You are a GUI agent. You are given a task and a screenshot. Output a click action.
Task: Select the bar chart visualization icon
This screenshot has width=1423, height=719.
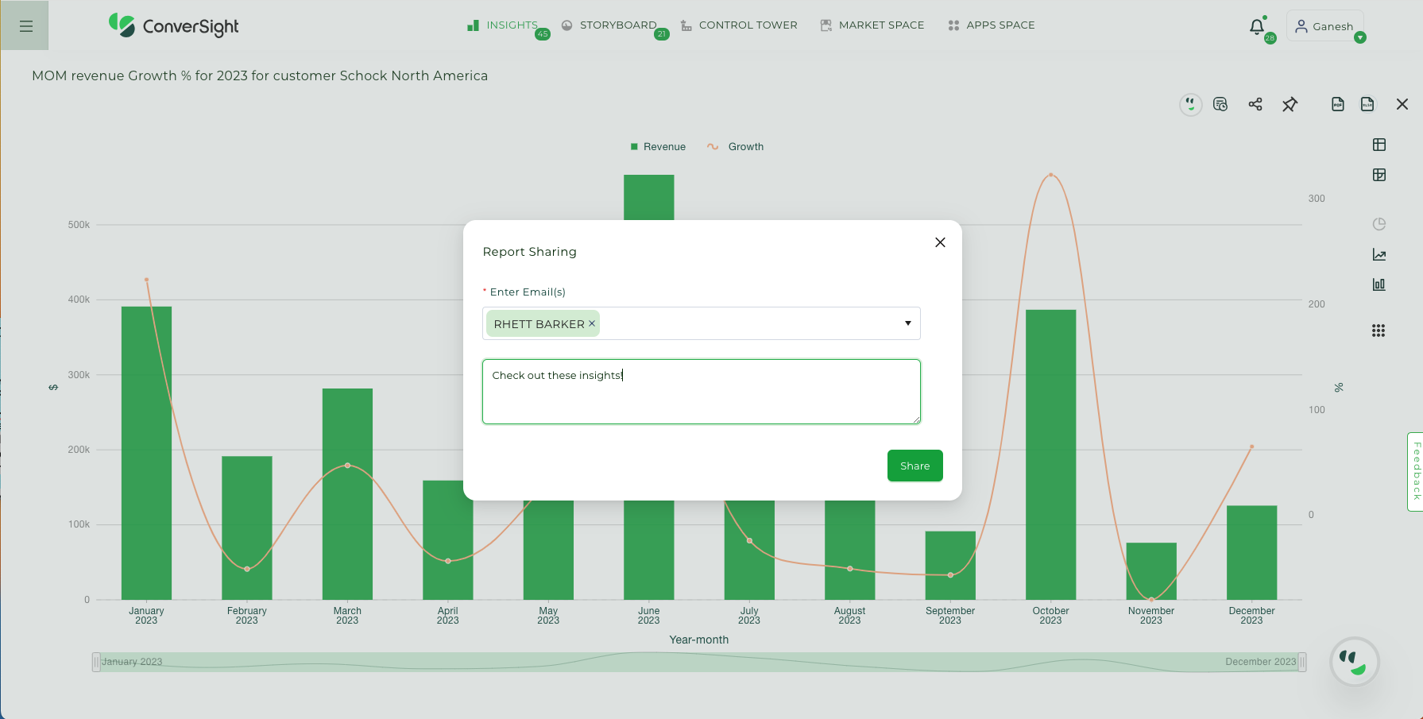[1379, 284]
